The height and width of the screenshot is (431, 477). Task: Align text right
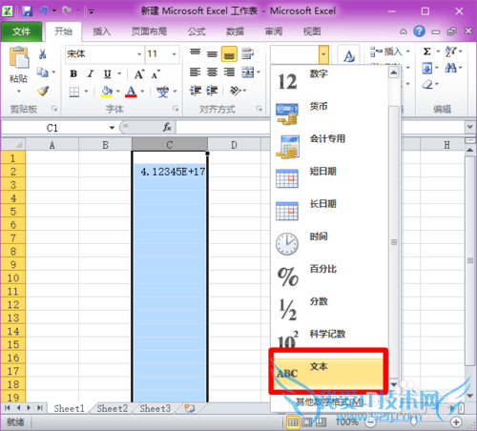coord(229,72)
